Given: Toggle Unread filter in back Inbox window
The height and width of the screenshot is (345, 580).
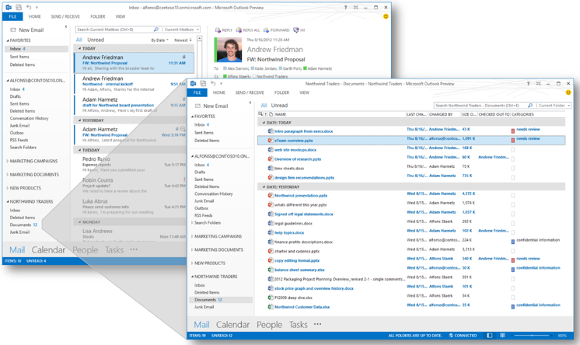Looking at the screenshot, I should pos(96,40).
